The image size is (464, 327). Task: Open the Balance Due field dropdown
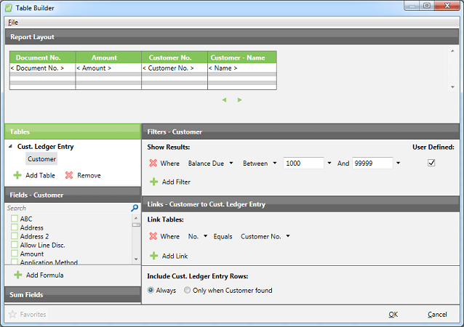click(x=231, y=163)
